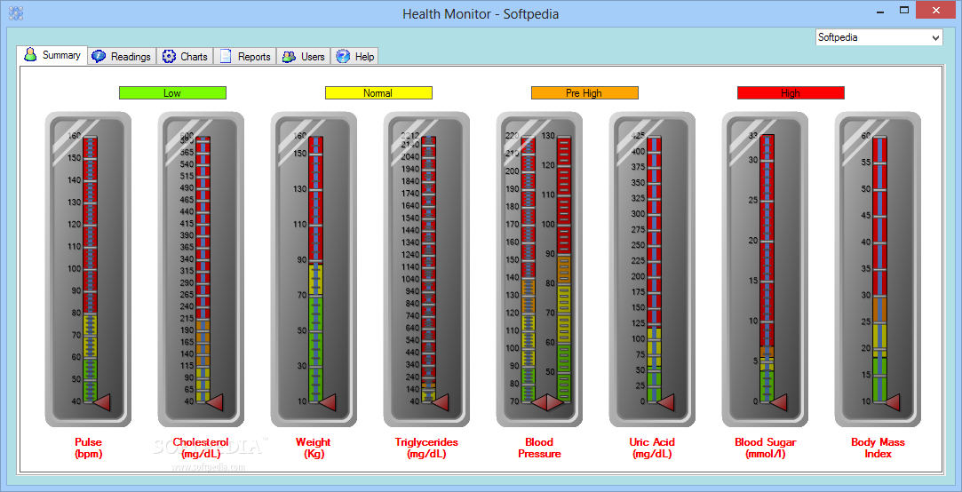962x492 pixels.
Task: Click the Help tab globe icon
Action: [343, 57]
